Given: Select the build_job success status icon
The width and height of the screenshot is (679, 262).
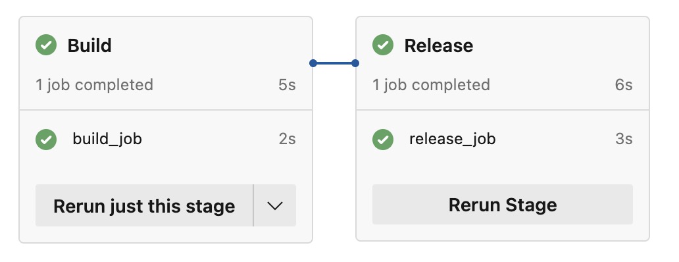Looking at the screenshot, I should 46,140.
